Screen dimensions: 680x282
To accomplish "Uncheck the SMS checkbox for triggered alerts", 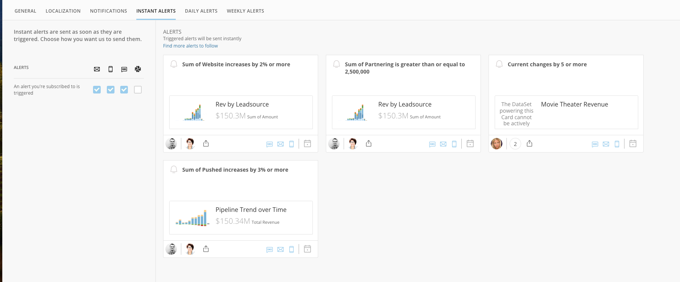I will [x=124, y=90].
